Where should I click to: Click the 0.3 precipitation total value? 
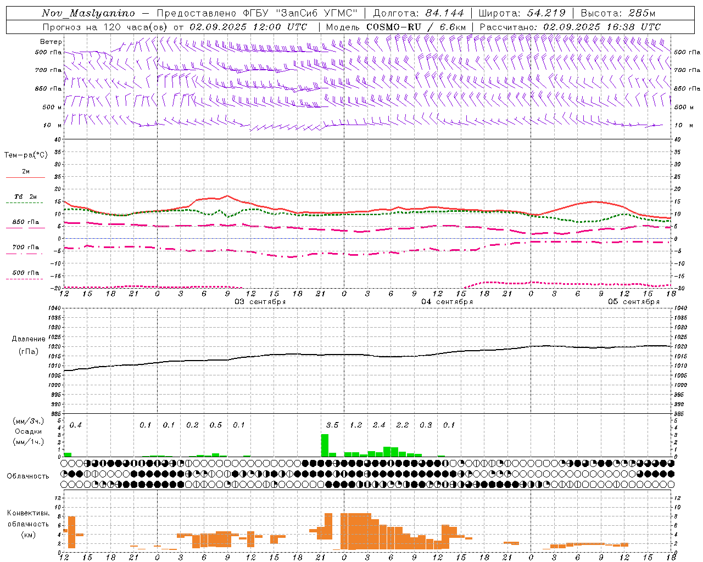click(426, 425)
